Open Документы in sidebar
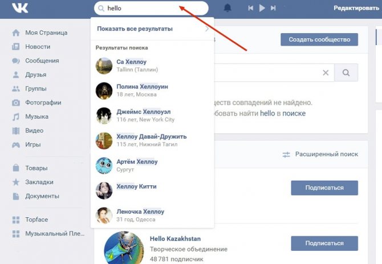 point(42,196)
